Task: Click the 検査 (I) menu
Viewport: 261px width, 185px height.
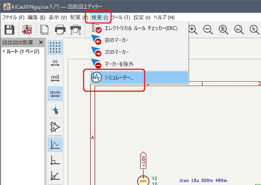Action: point(100,17)
